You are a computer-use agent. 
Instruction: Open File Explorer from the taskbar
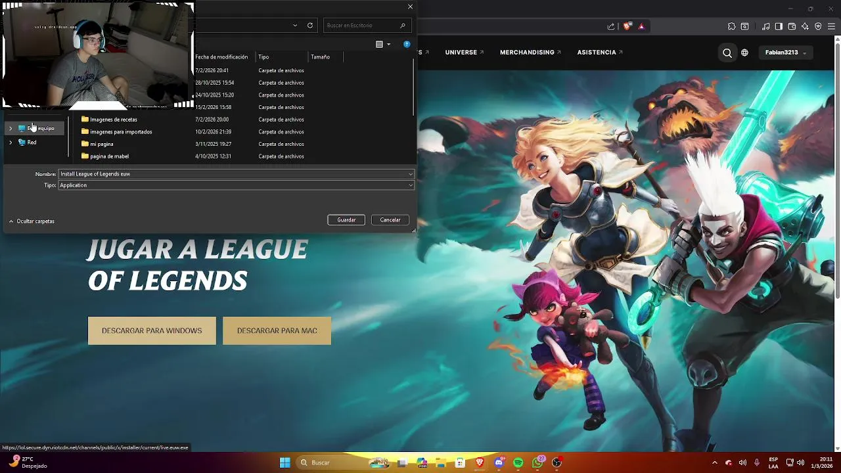440,462
